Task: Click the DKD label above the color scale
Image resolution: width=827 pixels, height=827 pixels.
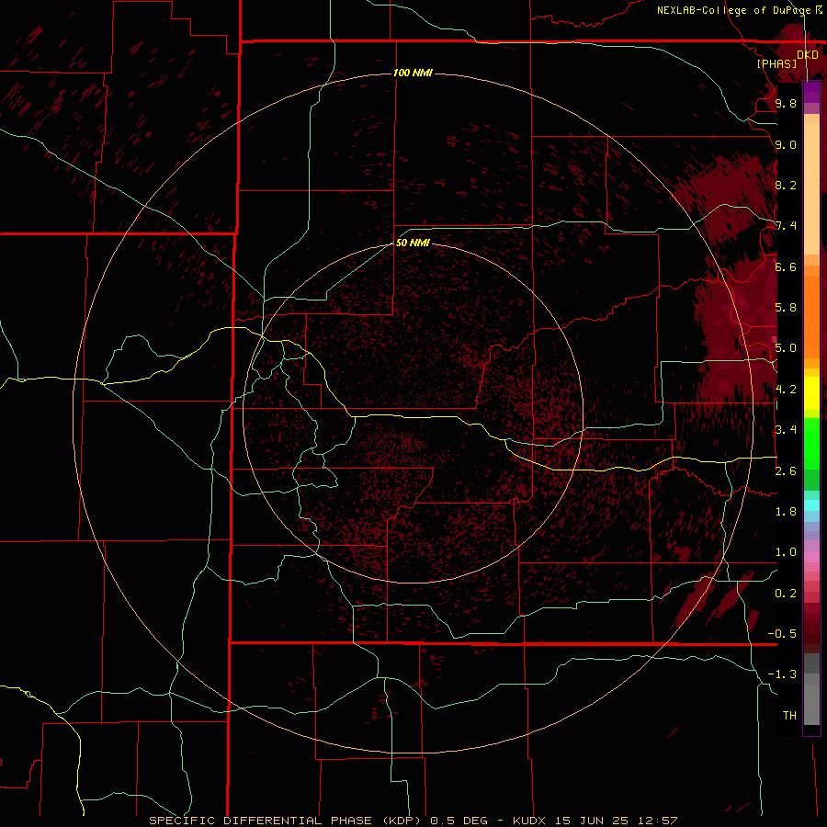Action: (x=808, y=55)
